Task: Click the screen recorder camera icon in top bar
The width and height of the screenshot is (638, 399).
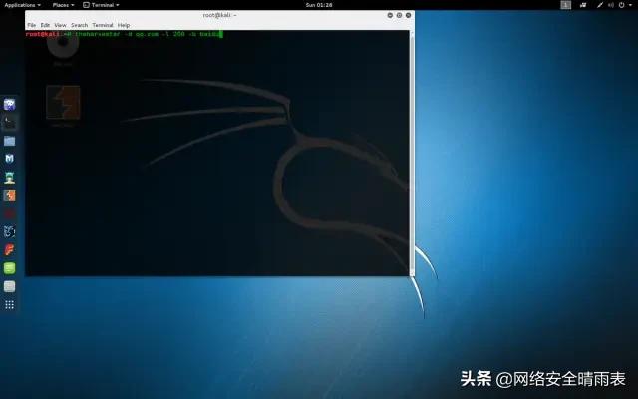Action: [x=583, y=5]
